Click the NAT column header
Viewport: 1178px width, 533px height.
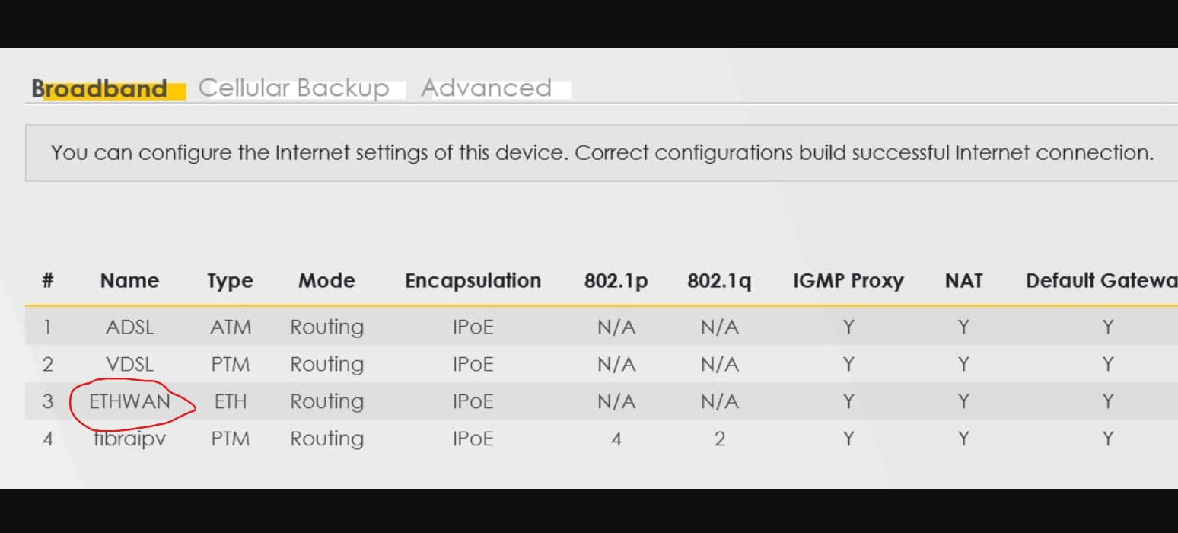963,281
